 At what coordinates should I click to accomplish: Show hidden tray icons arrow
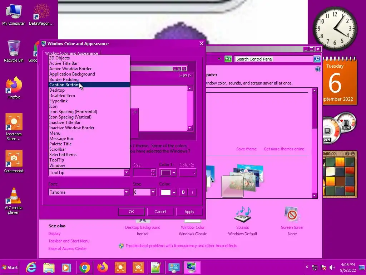click(307, 267)
